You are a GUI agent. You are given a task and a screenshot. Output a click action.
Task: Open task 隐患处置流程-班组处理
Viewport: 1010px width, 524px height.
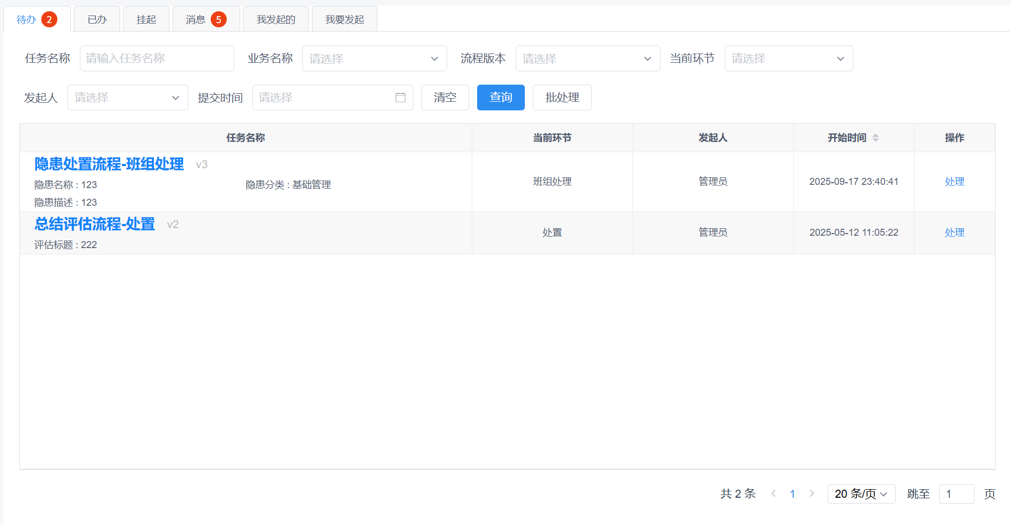[x=108, y=164]
